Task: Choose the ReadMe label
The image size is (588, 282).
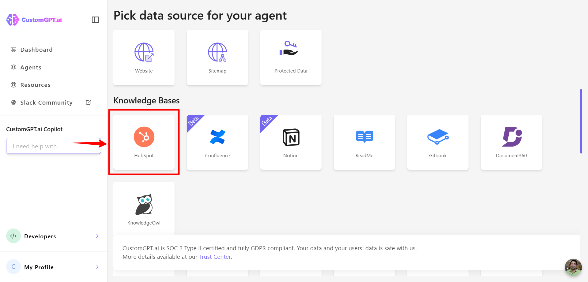Action: pyautogui.click(x=364, y=156)
